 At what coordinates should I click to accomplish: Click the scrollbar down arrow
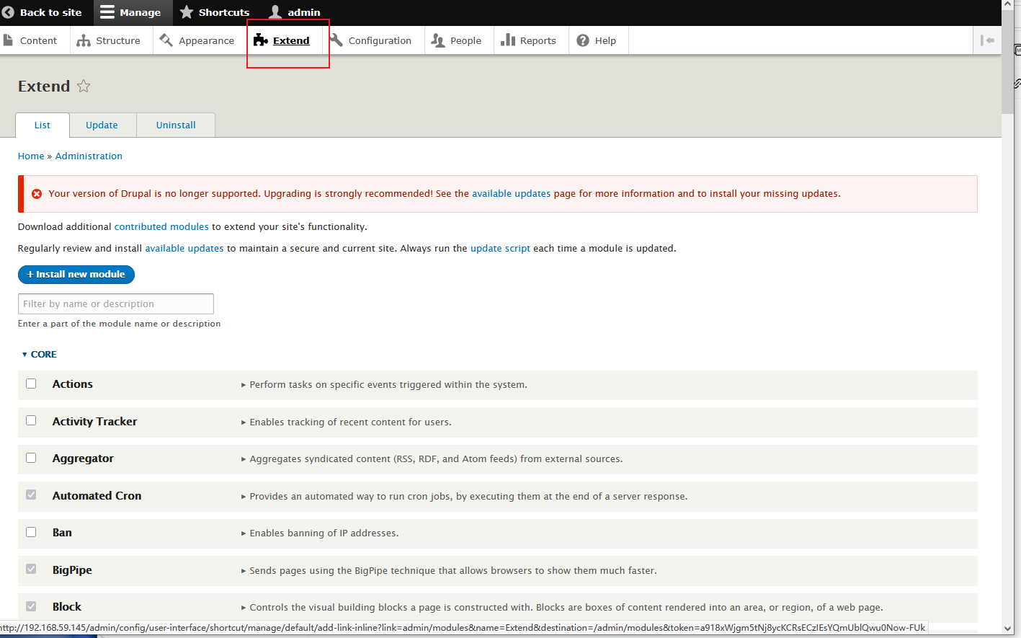click(x=1007, y=629)
